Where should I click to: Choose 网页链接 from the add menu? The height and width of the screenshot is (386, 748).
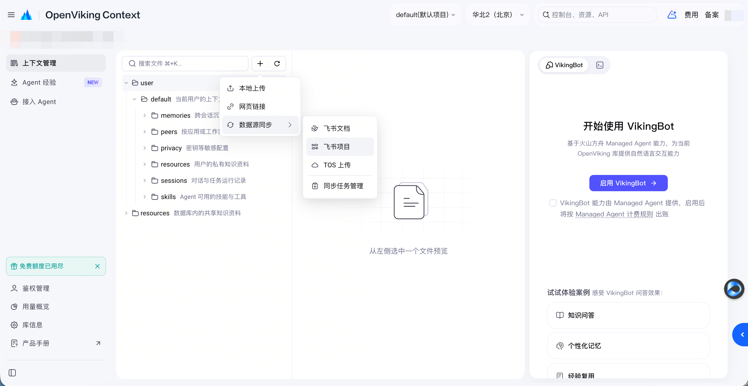[260, 107]
